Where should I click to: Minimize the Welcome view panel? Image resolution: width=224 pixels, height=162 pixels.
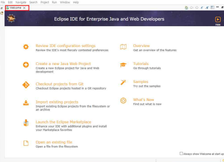point(218,7)
